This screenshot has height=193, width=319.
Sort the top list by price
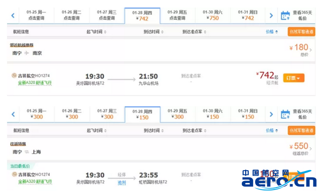point(272,32)
